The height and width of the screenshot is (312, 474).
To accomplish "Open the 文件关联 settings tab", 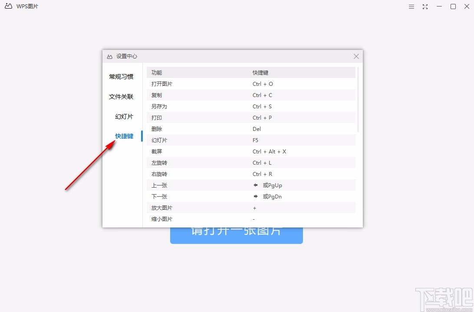I will [x=121, y=96].
